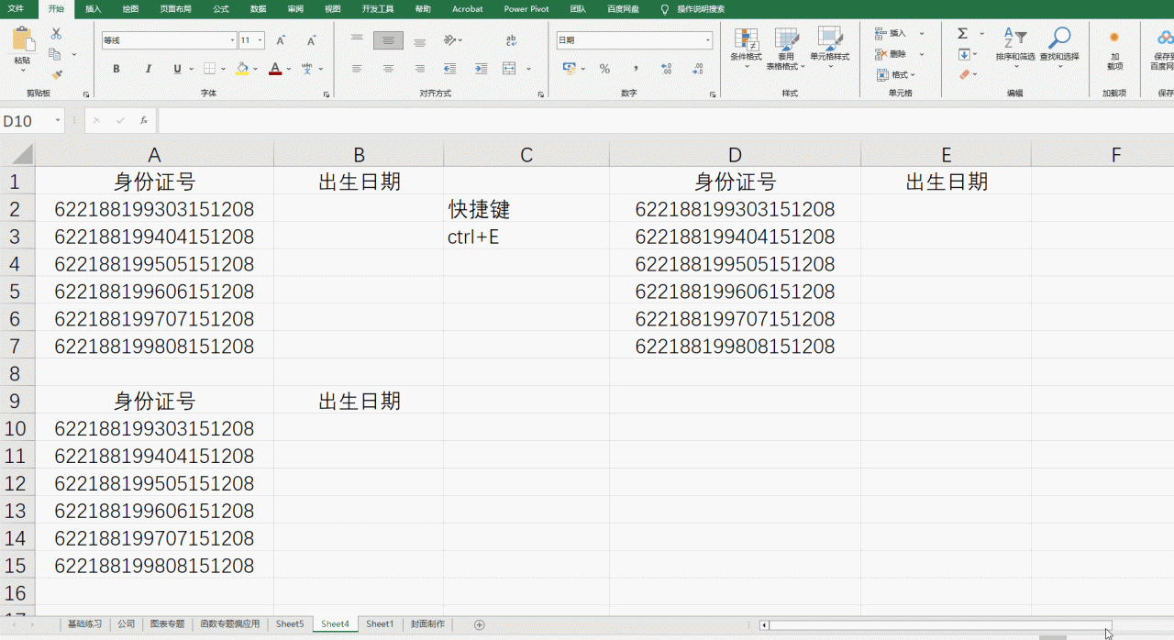Click the Copy icon

coord(56,54)
